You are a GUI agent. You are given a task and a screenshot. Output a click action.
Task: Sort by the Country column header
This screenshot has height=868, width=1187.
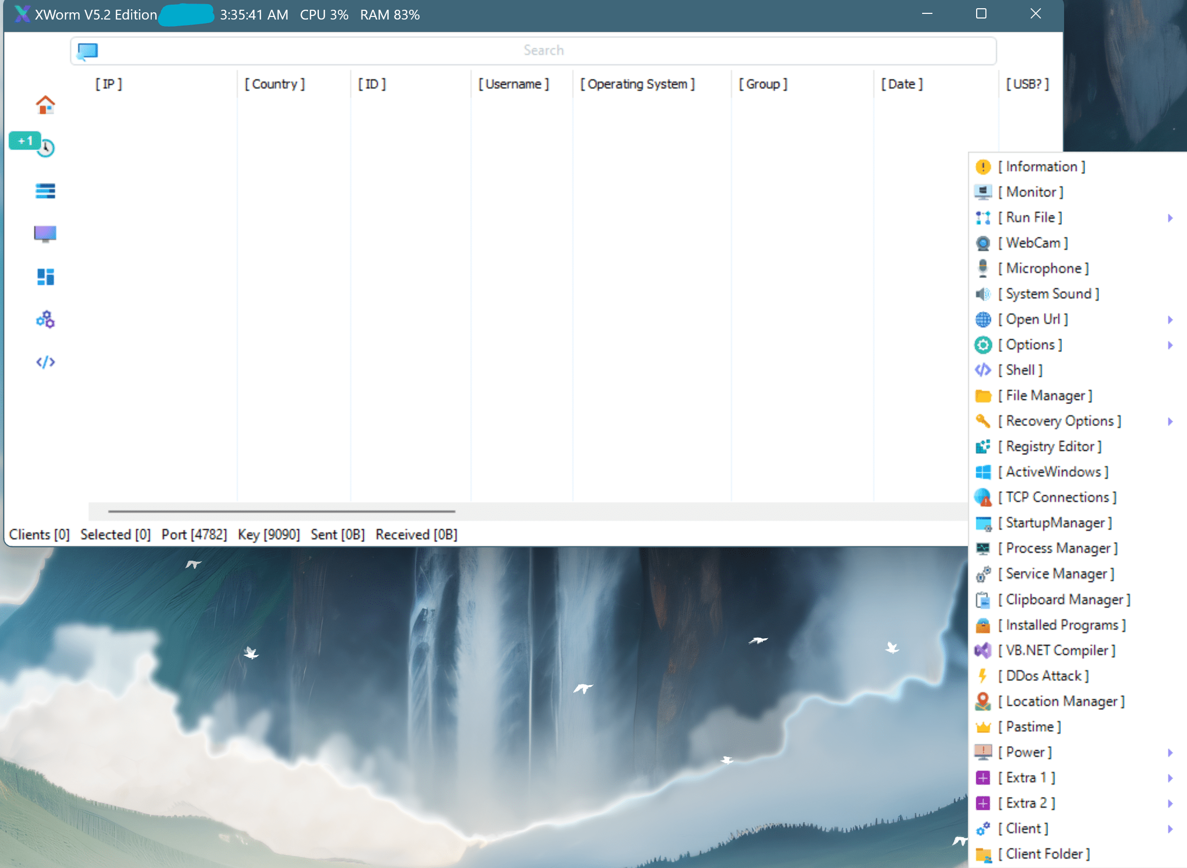tap(275, 84)
